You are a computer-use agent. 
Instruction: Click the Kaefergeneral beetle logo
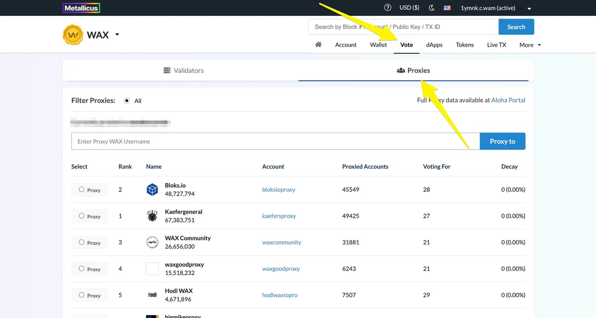tap(152, 216)
